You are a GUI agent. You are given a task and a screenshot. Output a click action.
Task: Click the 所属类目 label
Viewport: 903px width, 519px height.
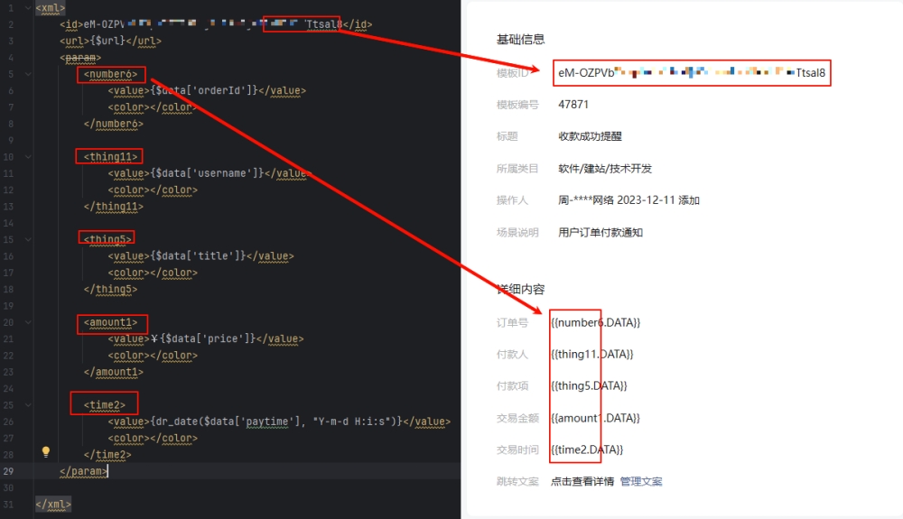[517, 169]
